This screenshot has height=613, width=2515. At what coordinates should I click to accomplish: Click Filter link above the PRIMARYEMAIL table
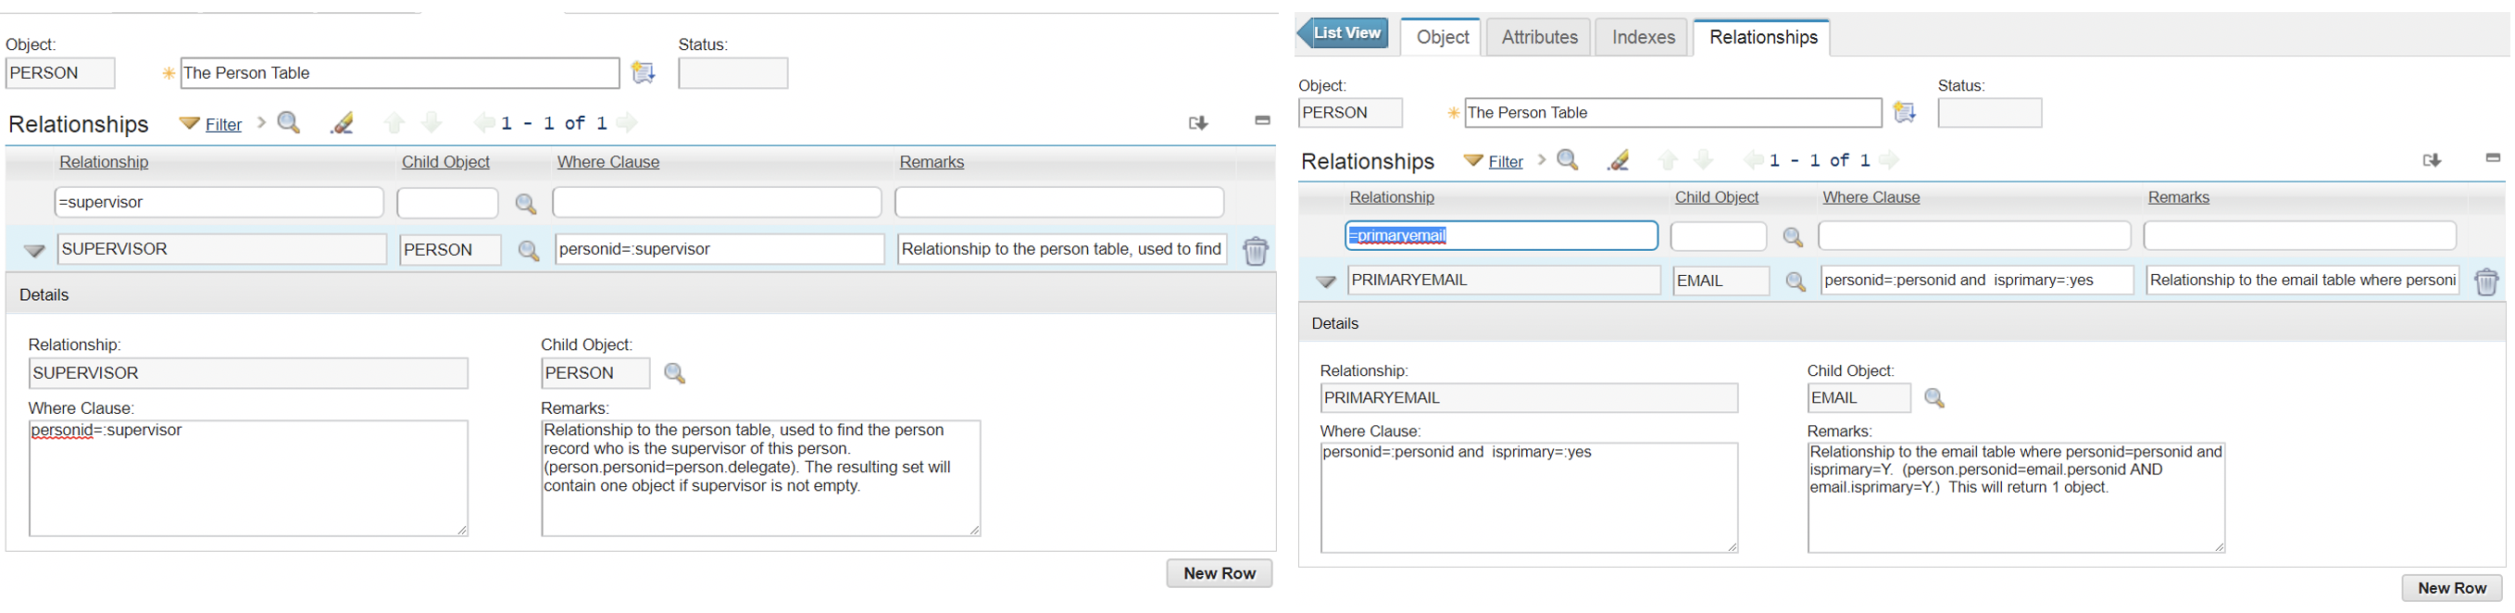point(1505,162)
